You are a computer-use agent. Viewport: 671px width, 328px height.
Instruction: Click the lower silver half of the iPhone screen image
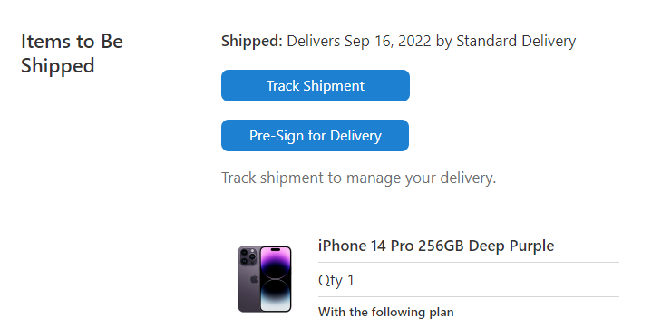tap(276, 295)
